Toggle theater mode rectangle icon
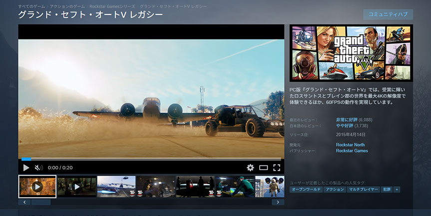 pyautogui.click(x=263, y=168)
